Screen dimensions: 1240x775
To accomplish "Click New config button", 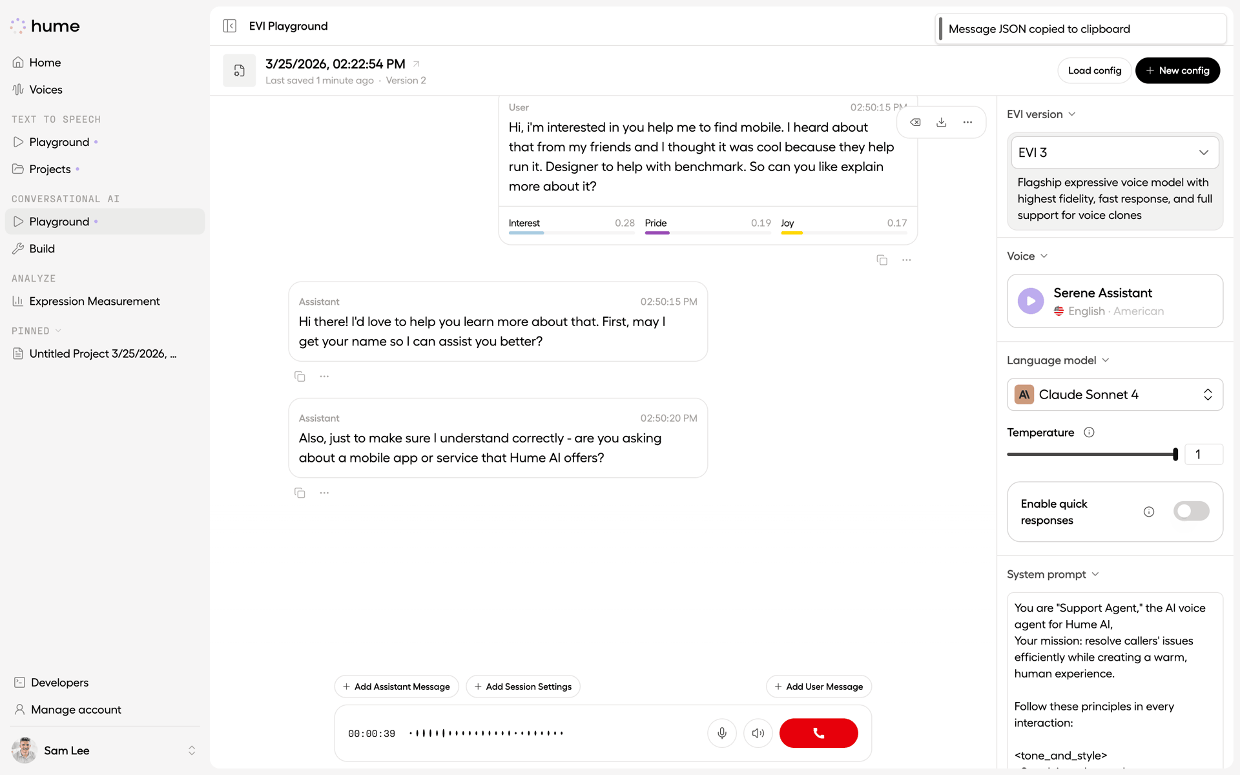I will click(x=1177, y=70).
